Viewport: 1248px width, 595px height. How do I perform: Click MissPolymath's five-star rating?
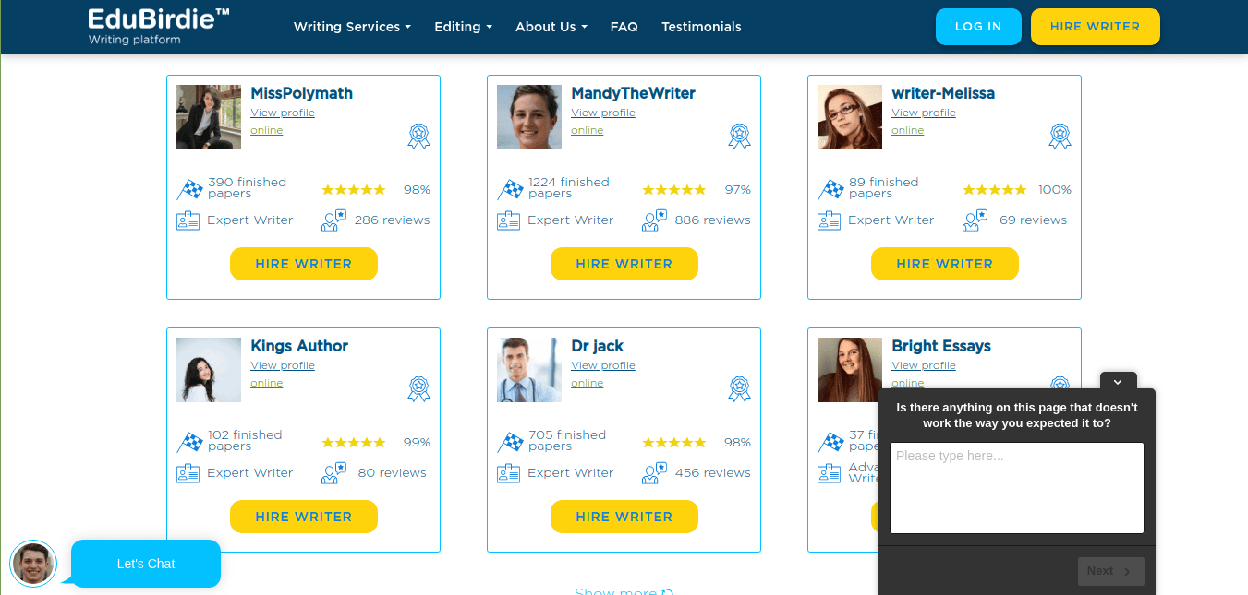tap(354, 190)
